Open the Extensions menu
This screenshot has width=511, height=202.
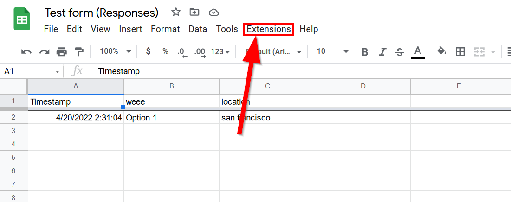point(269,29)
